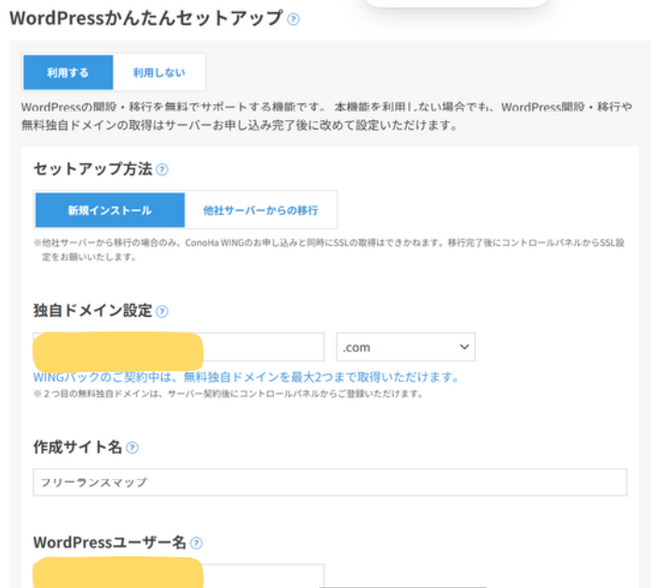Open the .com domain extension dropdown
The image size is (669, 588).
[x=405, y=347]
